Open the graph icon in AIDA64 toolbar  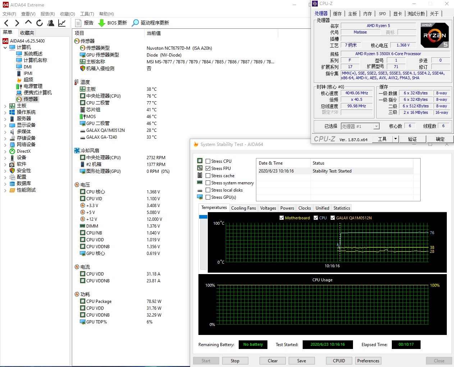(62, 23)
